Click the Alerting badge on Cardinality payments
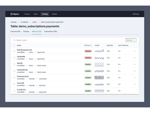This screenshot has width=150, height=113. coord(88,58)
